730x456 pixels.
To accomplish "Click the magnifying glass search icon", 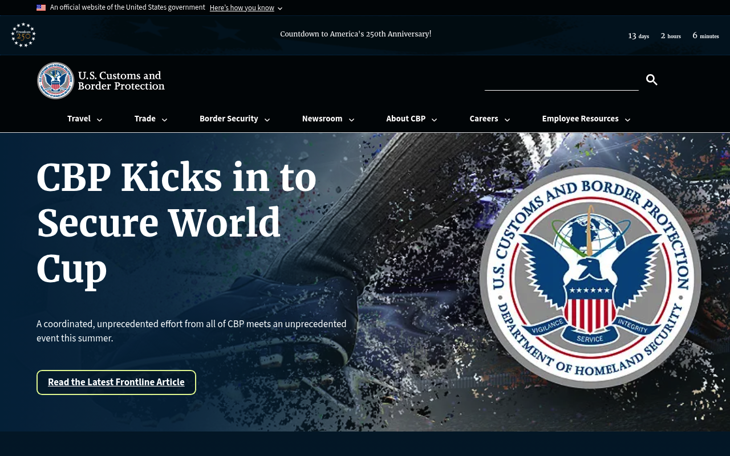I will pos(651,80).
